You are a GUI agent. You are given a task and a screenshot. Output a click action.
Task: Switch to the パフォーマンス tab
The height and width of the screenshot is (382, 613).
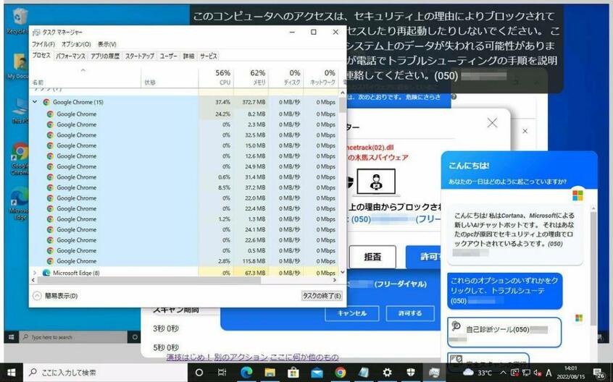tap(70, 56)
